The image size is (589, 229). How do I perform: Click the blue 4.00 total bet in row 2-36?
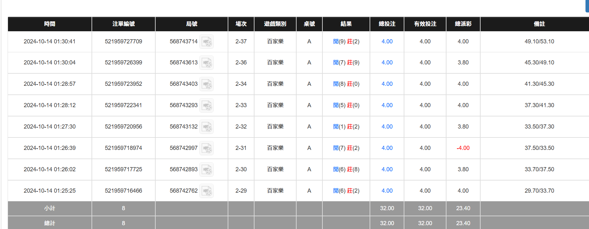[x=387, y=63]
